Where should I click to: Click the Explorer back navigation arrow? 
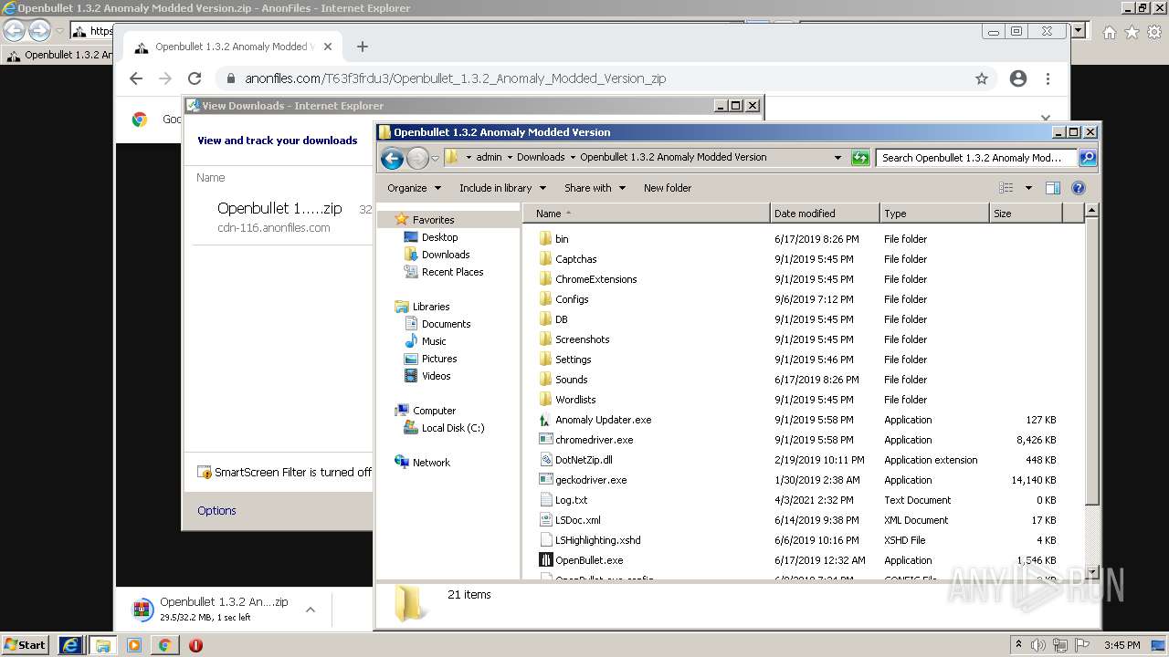392,158
